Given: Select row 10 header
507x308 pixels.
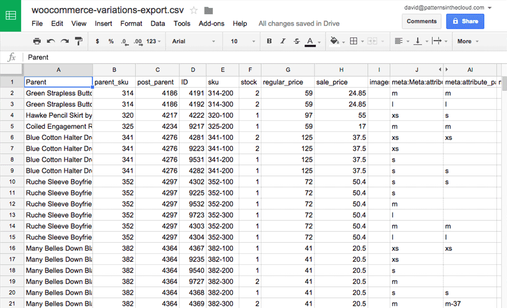Looking at the screenshot, I should pyautogui.click(x=12, y=182).
